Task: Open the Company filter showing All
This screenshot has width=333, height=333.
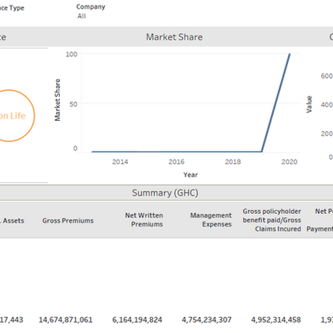Action: [x=81, y=16]
